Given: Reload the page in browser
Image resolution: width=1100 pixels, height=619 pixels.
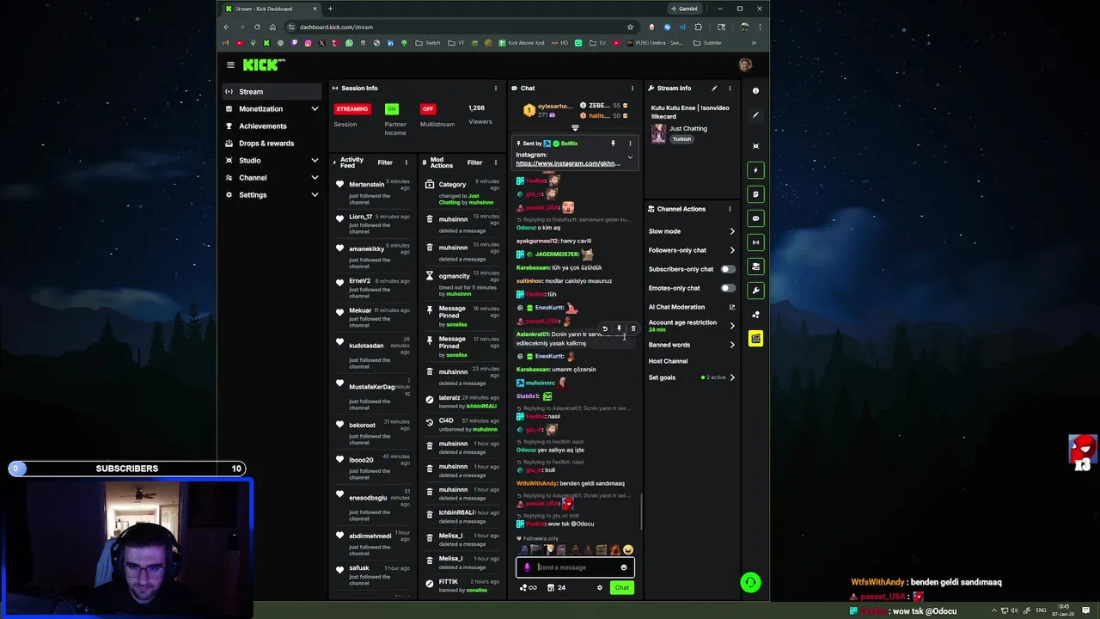Looking at the screenshot, I should point(257,27).
